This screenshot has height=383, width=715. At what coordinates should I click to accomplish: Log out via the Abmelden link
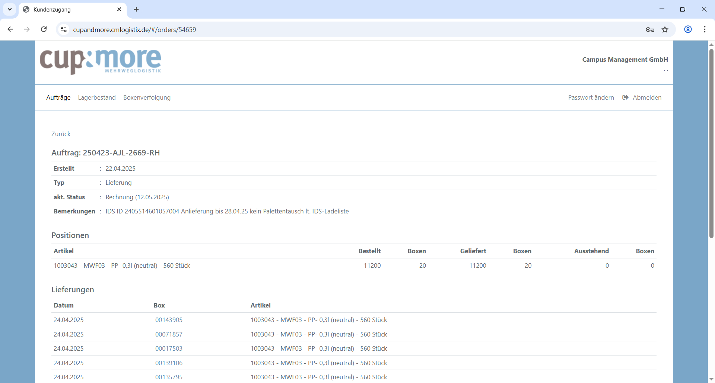click(647, 97)
